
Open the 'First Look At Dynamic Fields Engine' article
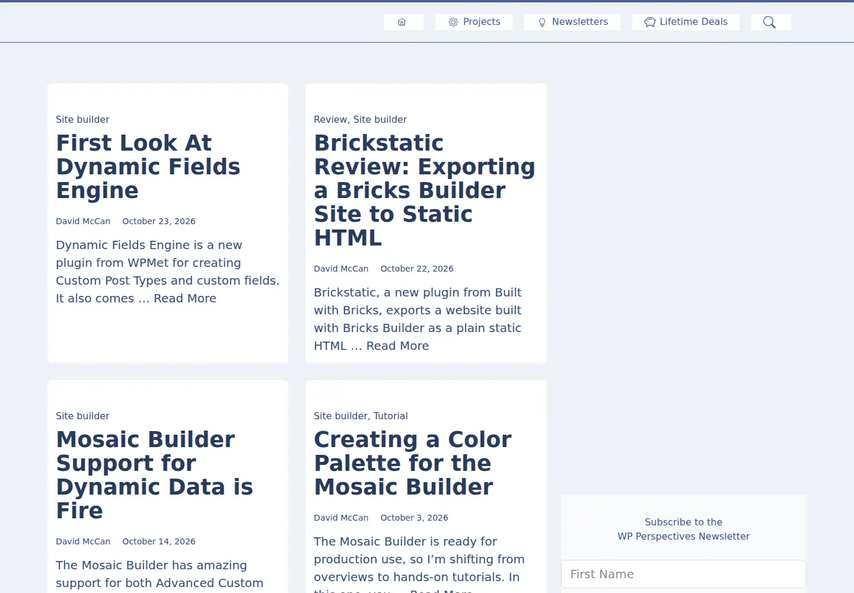point(148,167)
